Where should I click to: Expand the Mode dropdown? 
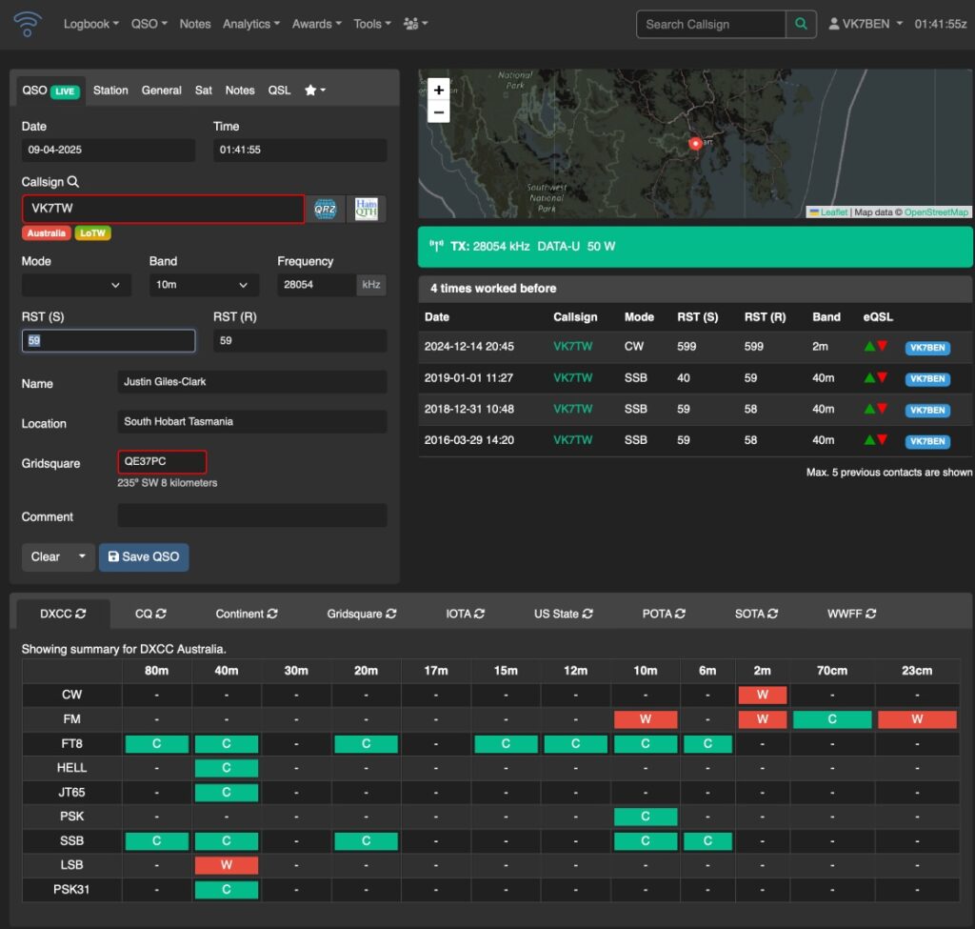(x=76, y=285)
